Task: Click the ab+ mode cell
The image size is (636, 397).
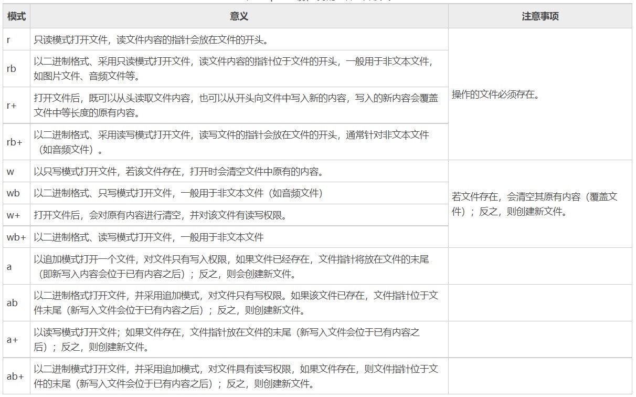Action: [x=16, y=376]
